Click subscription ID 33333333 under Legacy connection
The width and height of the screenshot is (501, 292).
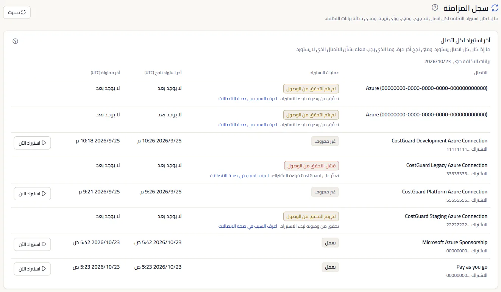point(467,174)
